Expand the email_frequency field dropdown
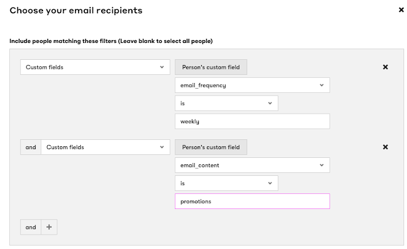The height and width of the screenshot is (249, 407). tap(252, 85)
